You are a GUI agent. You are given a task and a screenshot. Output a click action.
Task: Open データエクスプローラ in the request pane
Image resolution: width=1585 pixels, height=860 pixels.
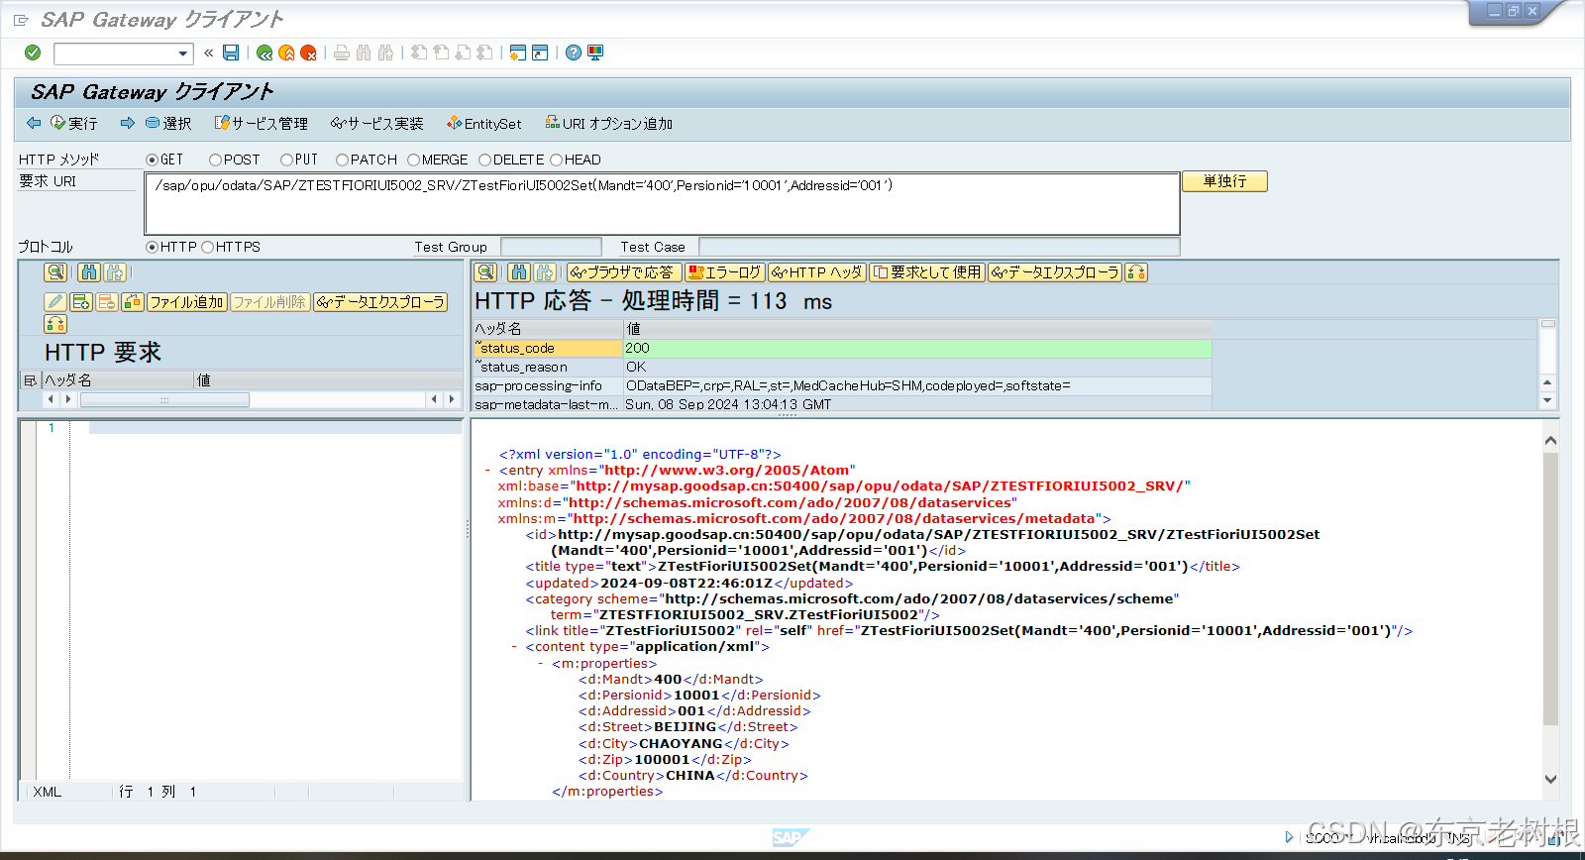pyautogui.click(x=380, y=301)
